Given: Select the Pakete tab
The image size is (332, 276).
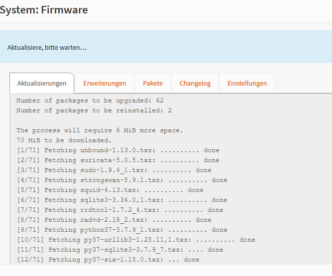Looking at the screenshot, I should (x=153, y=84).
